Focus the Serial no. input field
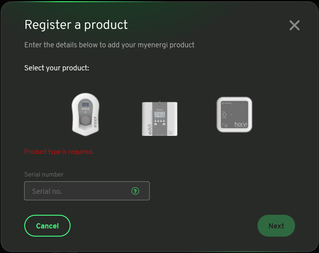The width and height of the screenshot is (319, 253). tap(87, 191)
